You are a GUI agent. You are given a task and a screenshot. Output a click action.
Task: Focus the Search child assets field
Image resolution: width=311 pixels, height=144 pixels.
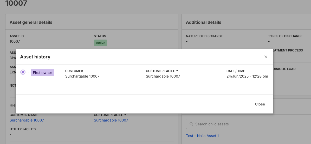point(250,124)
